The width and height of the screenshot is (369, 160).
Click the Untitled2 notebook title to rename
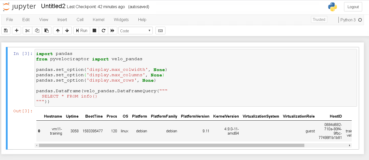[x=53, y=7]
